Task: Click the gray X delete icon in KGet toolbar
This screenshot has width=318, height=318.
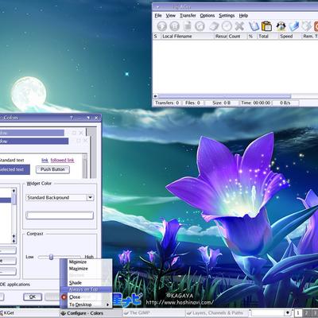Action: (239, 26)
